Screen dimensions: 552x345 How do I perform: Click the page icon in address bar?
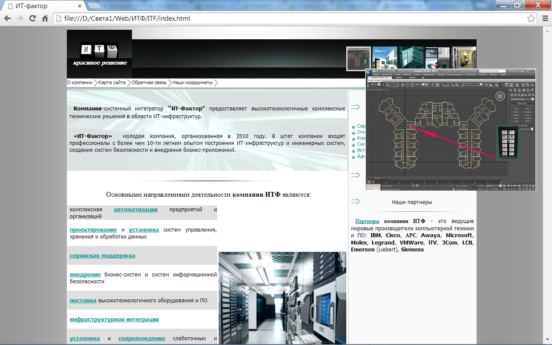pyautogui.click(x=59, y=19)
